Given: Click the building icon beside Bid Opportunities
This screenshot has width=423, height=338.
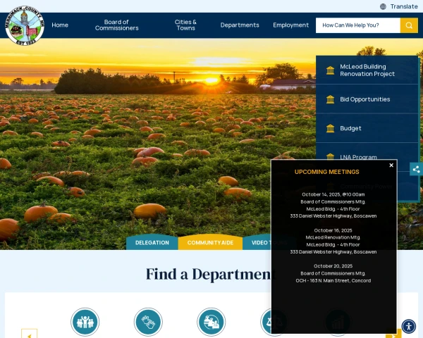Looking at the screenshot, I should point(330,99).
